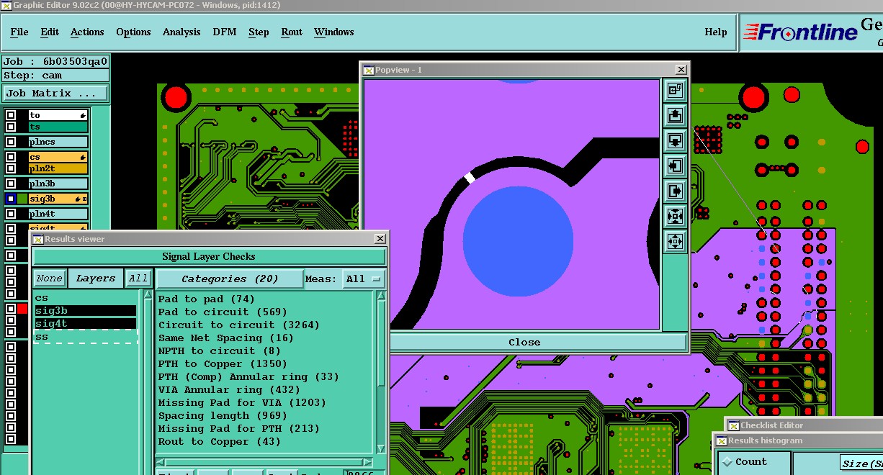Pan the Popview left with the left-arrow icon

click(x=675, y=166)
